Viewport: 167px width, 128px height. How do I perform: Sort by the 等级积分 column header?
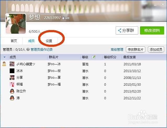click(110, 57)
